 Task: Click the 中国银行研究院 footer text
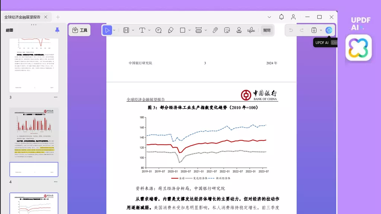coord(140,63)
